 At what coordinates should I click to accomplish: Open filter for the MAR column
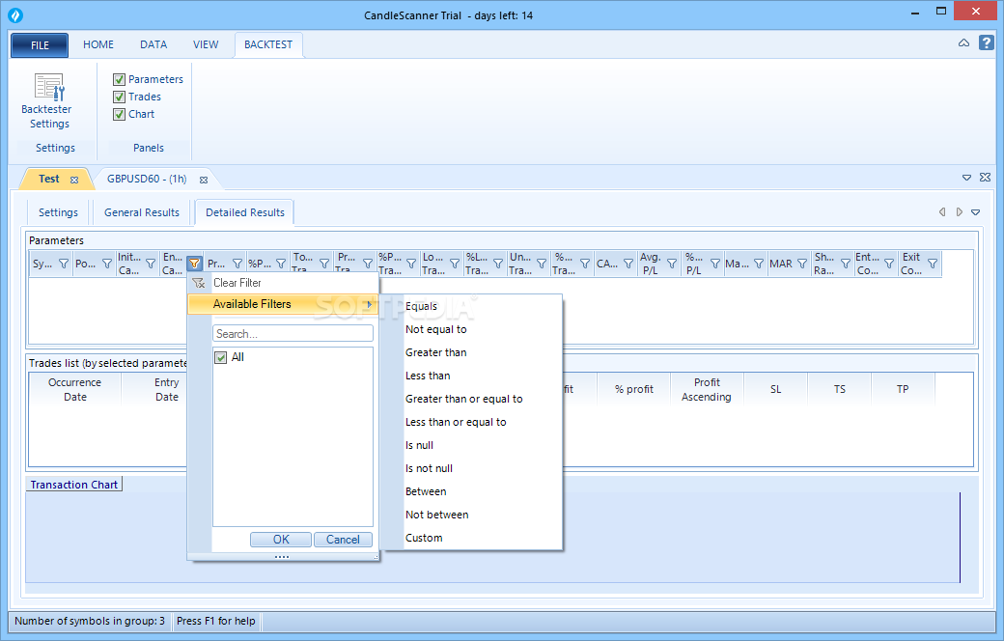coord(802,264)
